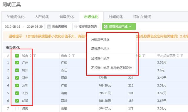Click the 杭州 city cell

pyautogui.click(x=25, y=70)
